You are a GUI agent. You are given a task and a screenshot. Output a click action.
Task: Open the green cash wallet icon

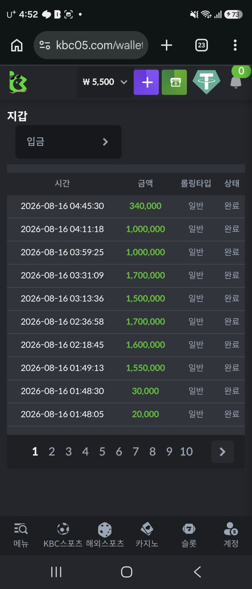tap(174, 82)
